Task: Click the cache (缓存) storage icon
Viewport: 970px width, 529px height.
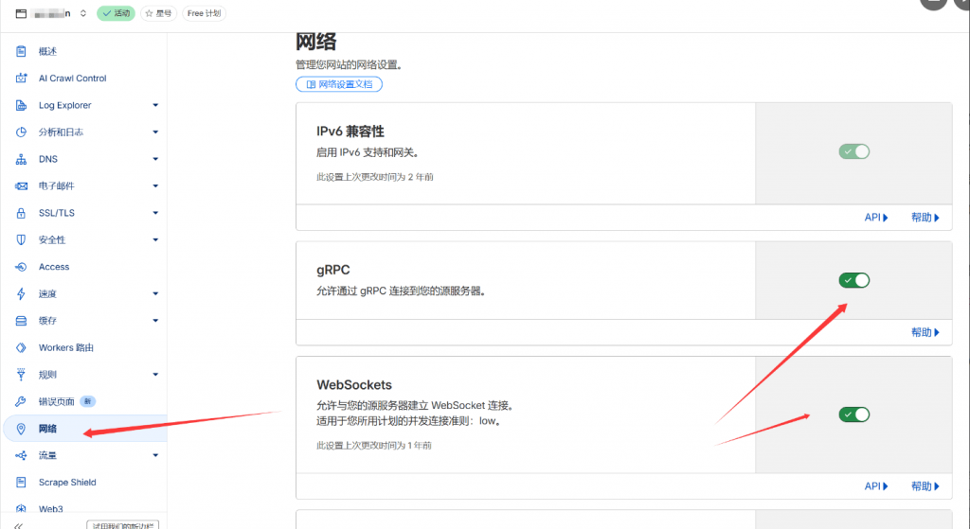Action: coord(21,321)
